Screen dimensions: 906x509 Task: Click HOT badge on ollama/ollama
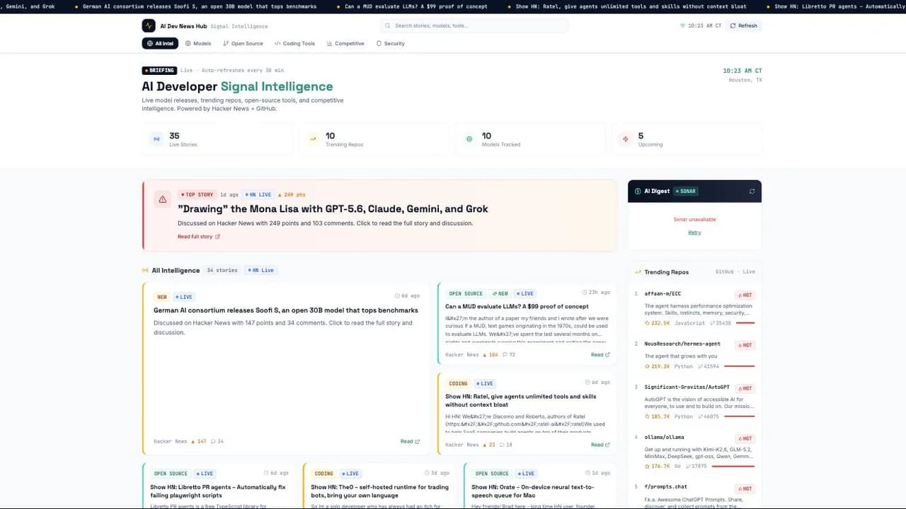(745, 439)
